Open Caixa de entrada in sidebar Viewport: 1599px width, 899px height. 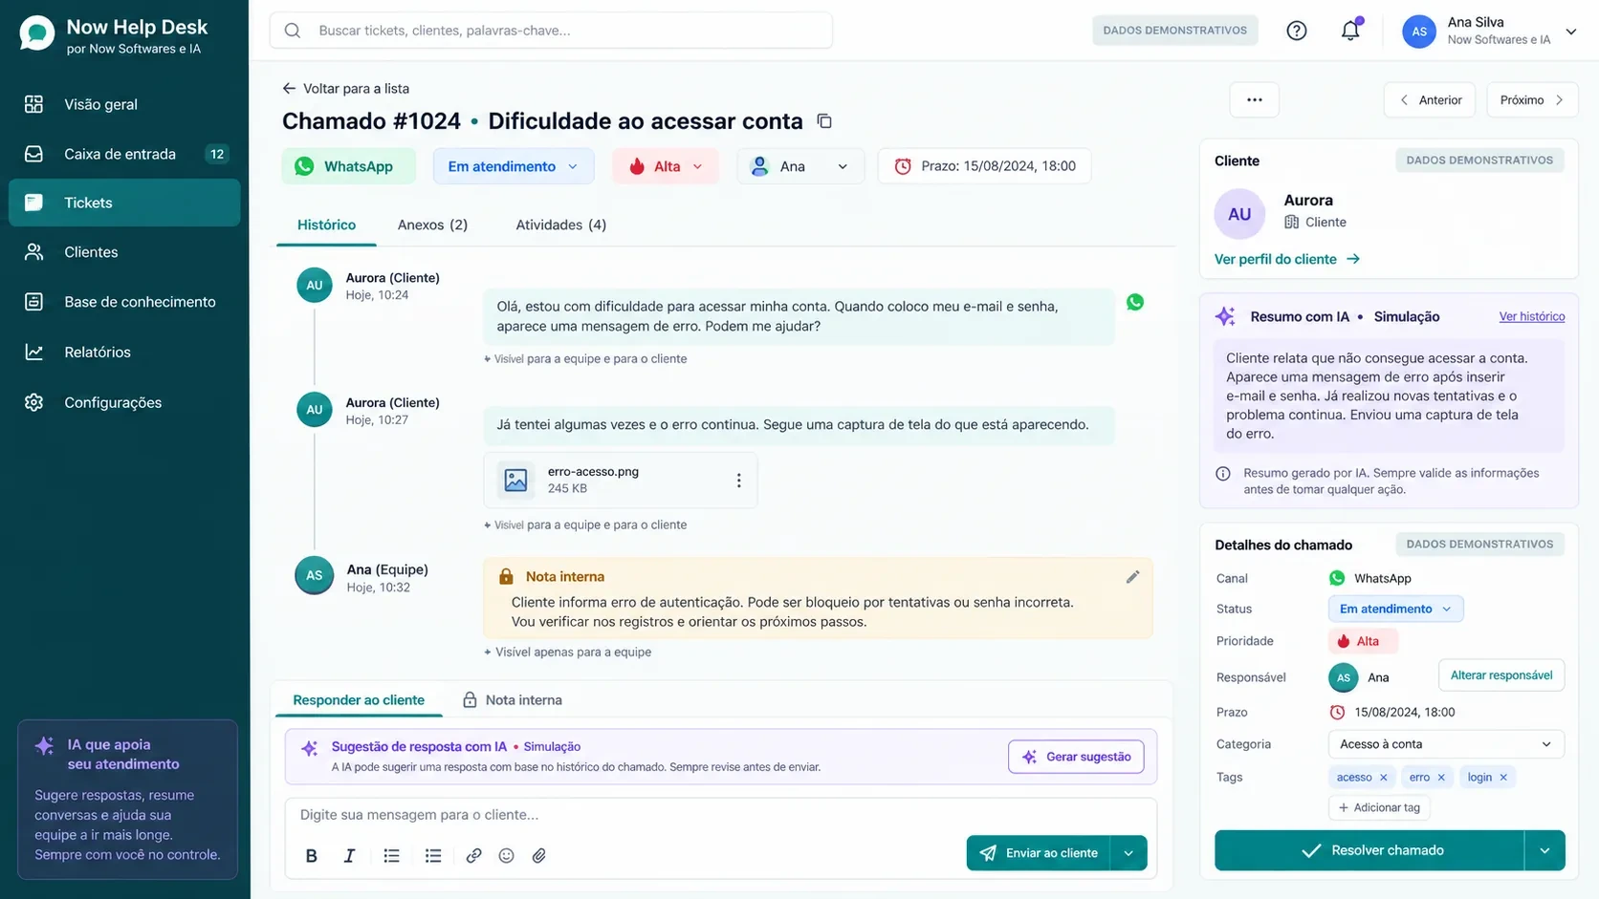pos(124,154)
